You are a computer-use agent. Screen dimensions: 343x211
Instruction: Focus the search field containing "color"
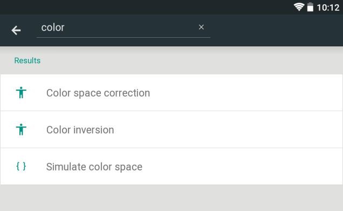(124, 28)
